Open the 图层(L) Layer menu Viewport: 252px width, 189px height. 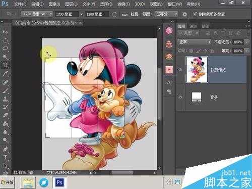click(x=71, y=4)
